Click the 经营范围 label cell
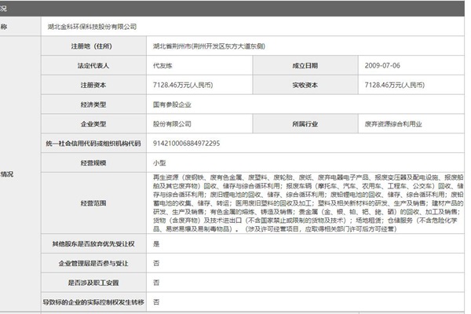 point(93,203)
